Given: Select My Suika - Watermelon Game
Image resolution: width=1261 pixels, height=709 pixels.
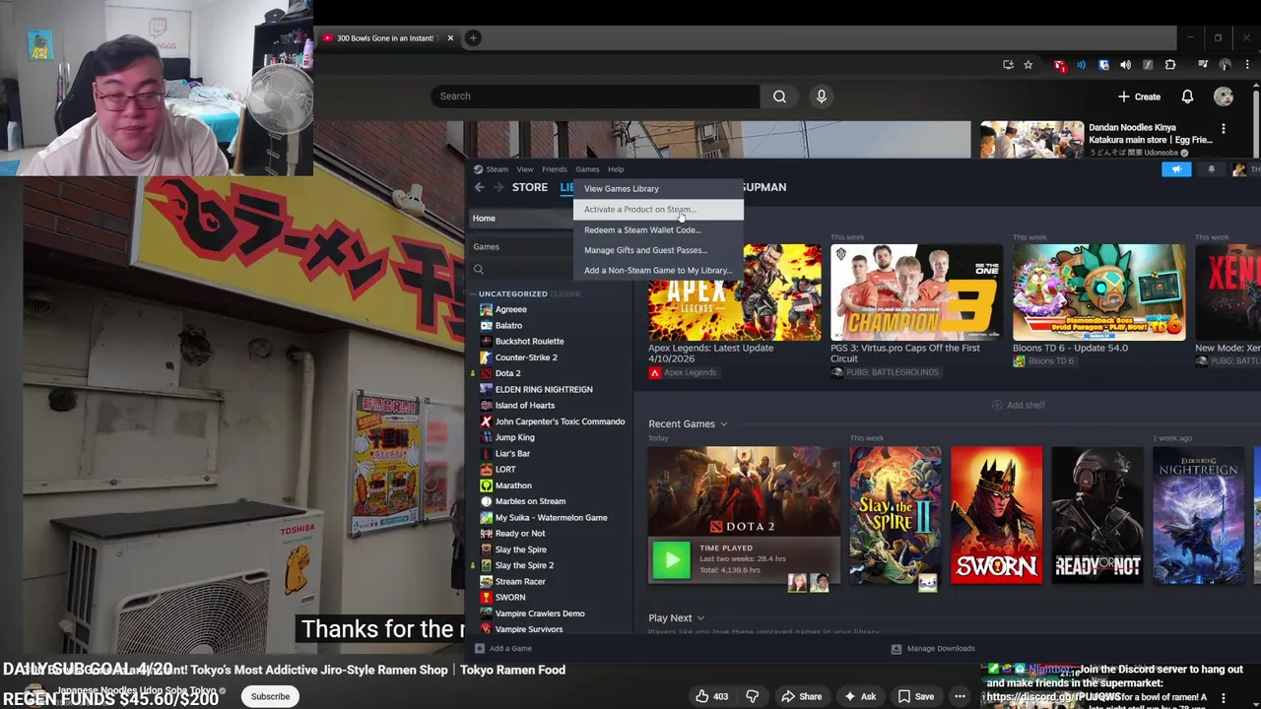Looking at the screenshot, I should click(551, 517).
